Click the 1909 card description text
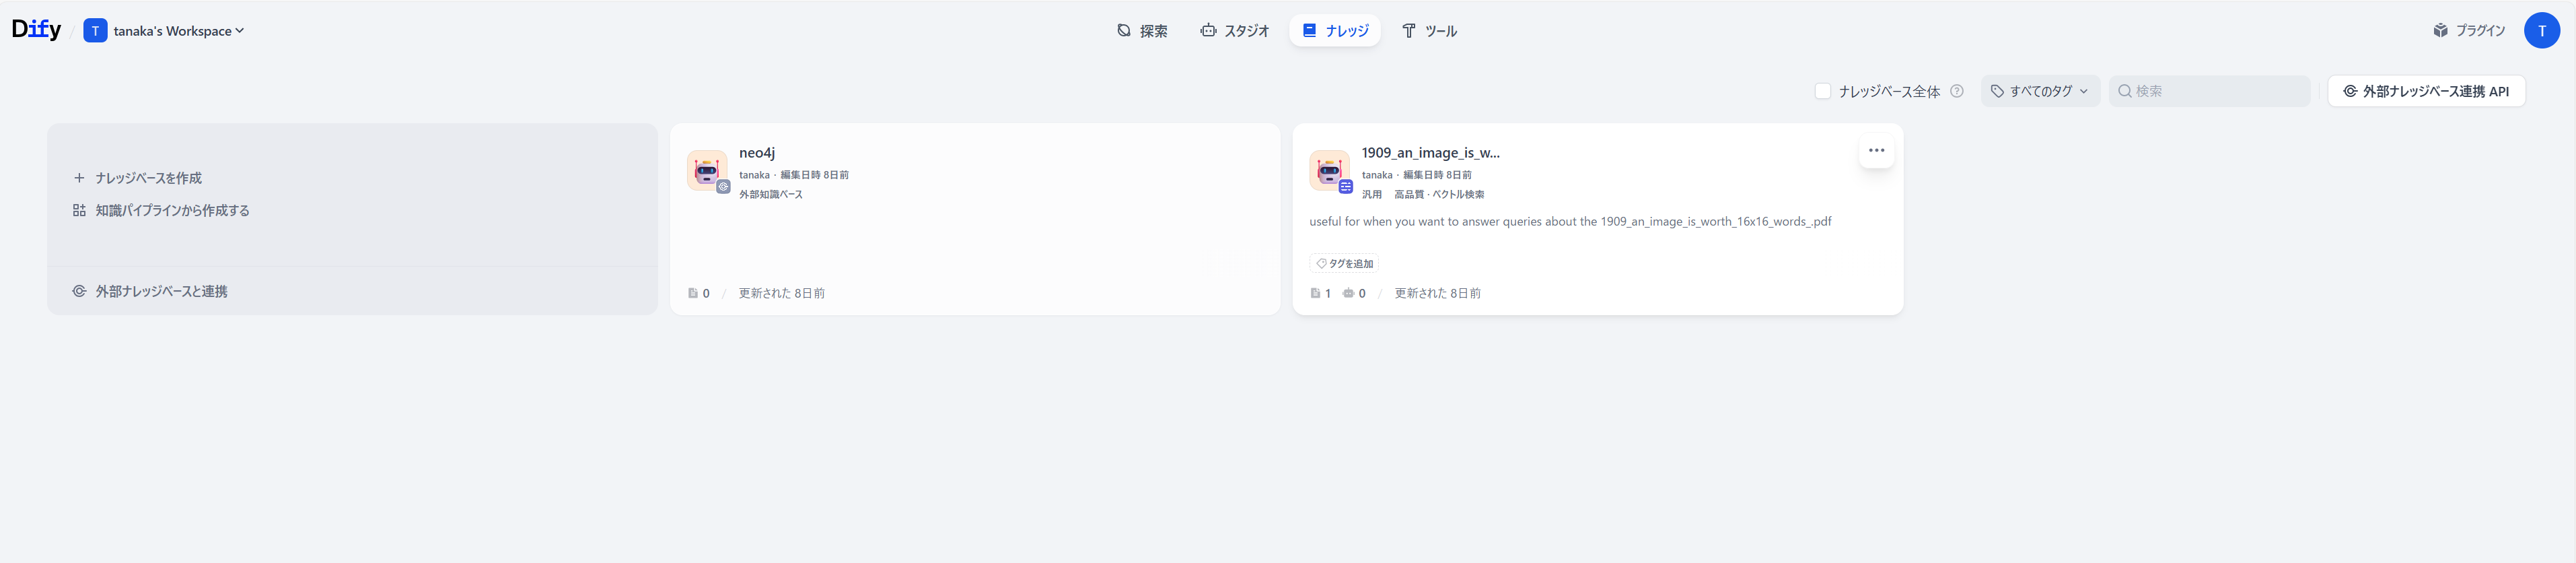Image resolution: width=2576 pixels, height=563 pixels. pyautogui.click(x=1570, y=222)
